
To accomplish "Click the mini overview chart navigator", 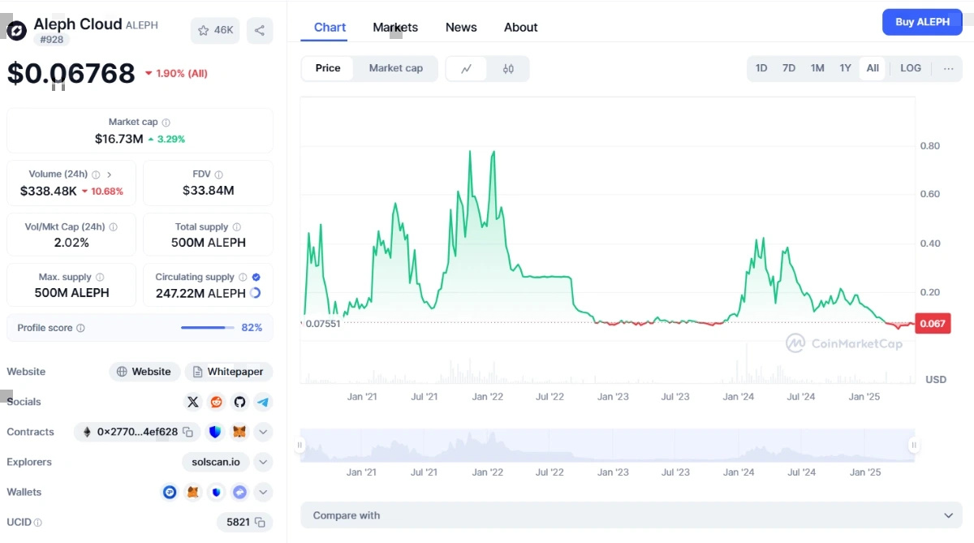I will tap(607, 445).
